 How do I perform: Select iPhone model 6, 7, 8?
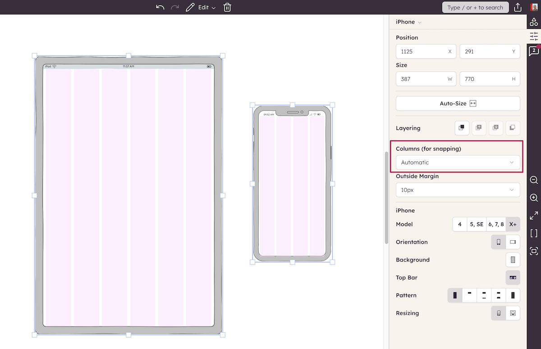tap(496, 224)
